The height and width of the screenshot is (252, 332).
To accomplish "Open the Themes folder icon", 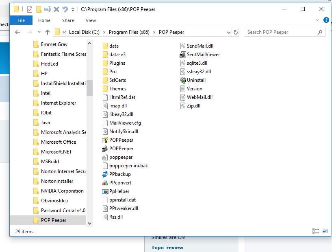I will pyautogui.click(x=105, y=89).
